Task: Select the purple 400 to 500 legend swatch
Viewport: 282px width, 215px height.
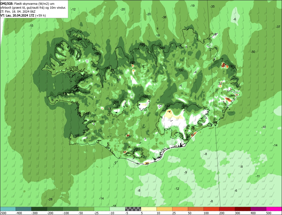Action: 258,209
